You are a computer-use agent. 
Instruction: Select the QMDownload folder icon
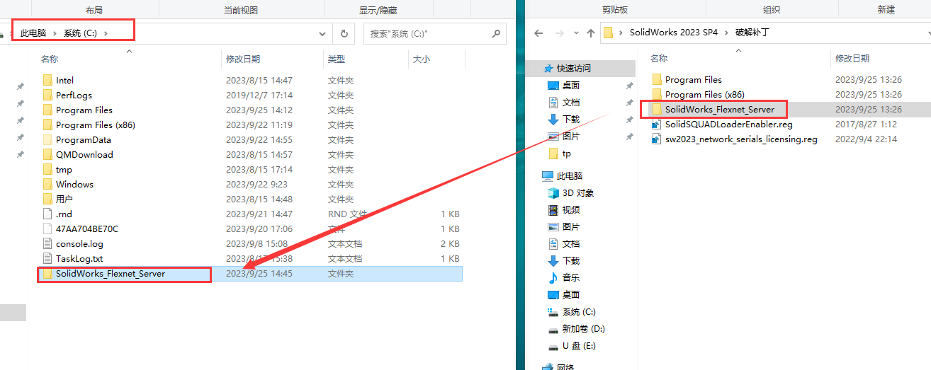(x=47, y=154)
